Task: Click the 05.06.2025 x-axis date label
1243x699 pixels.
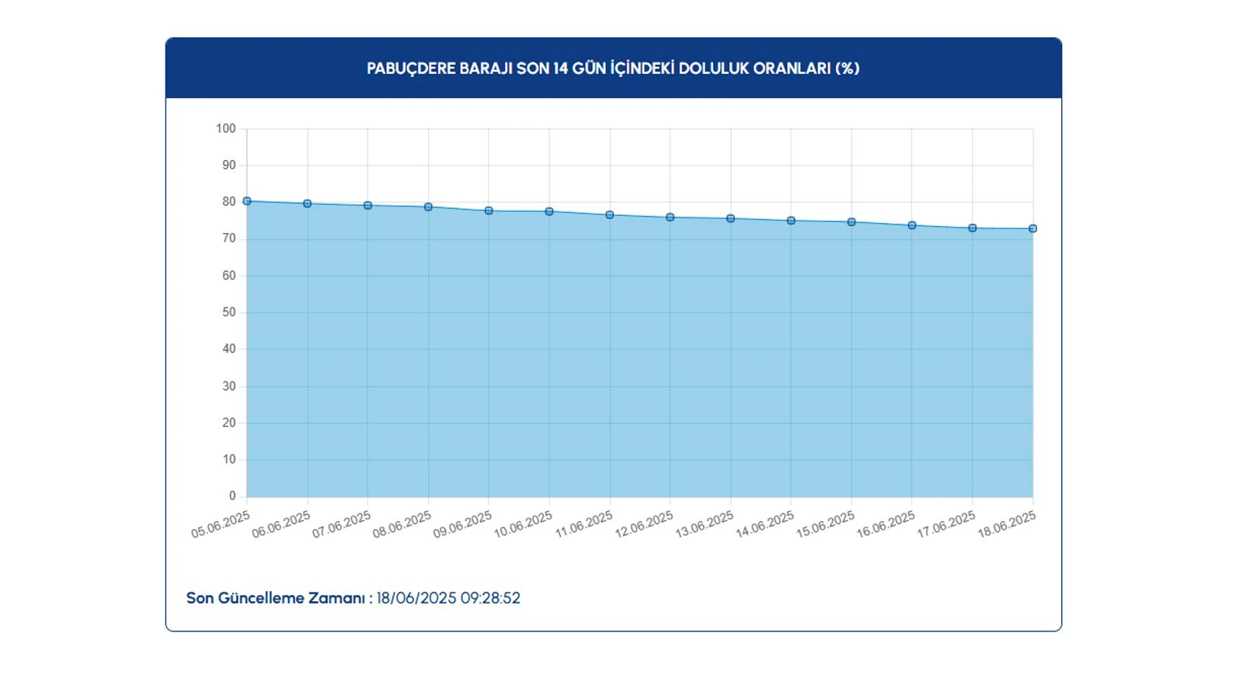Action: [x=221, y=525]
